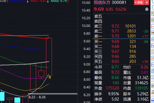This screenshot has width=154, height=103.
Task: Click the orange document sidebar icon
Action: pyautogui.click(x=153, y=58)
